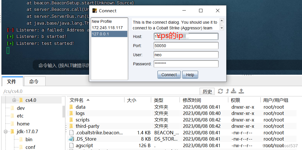Click the 1.4 KB size cell
The image size is (302, 150).
(x=144, y=133)
